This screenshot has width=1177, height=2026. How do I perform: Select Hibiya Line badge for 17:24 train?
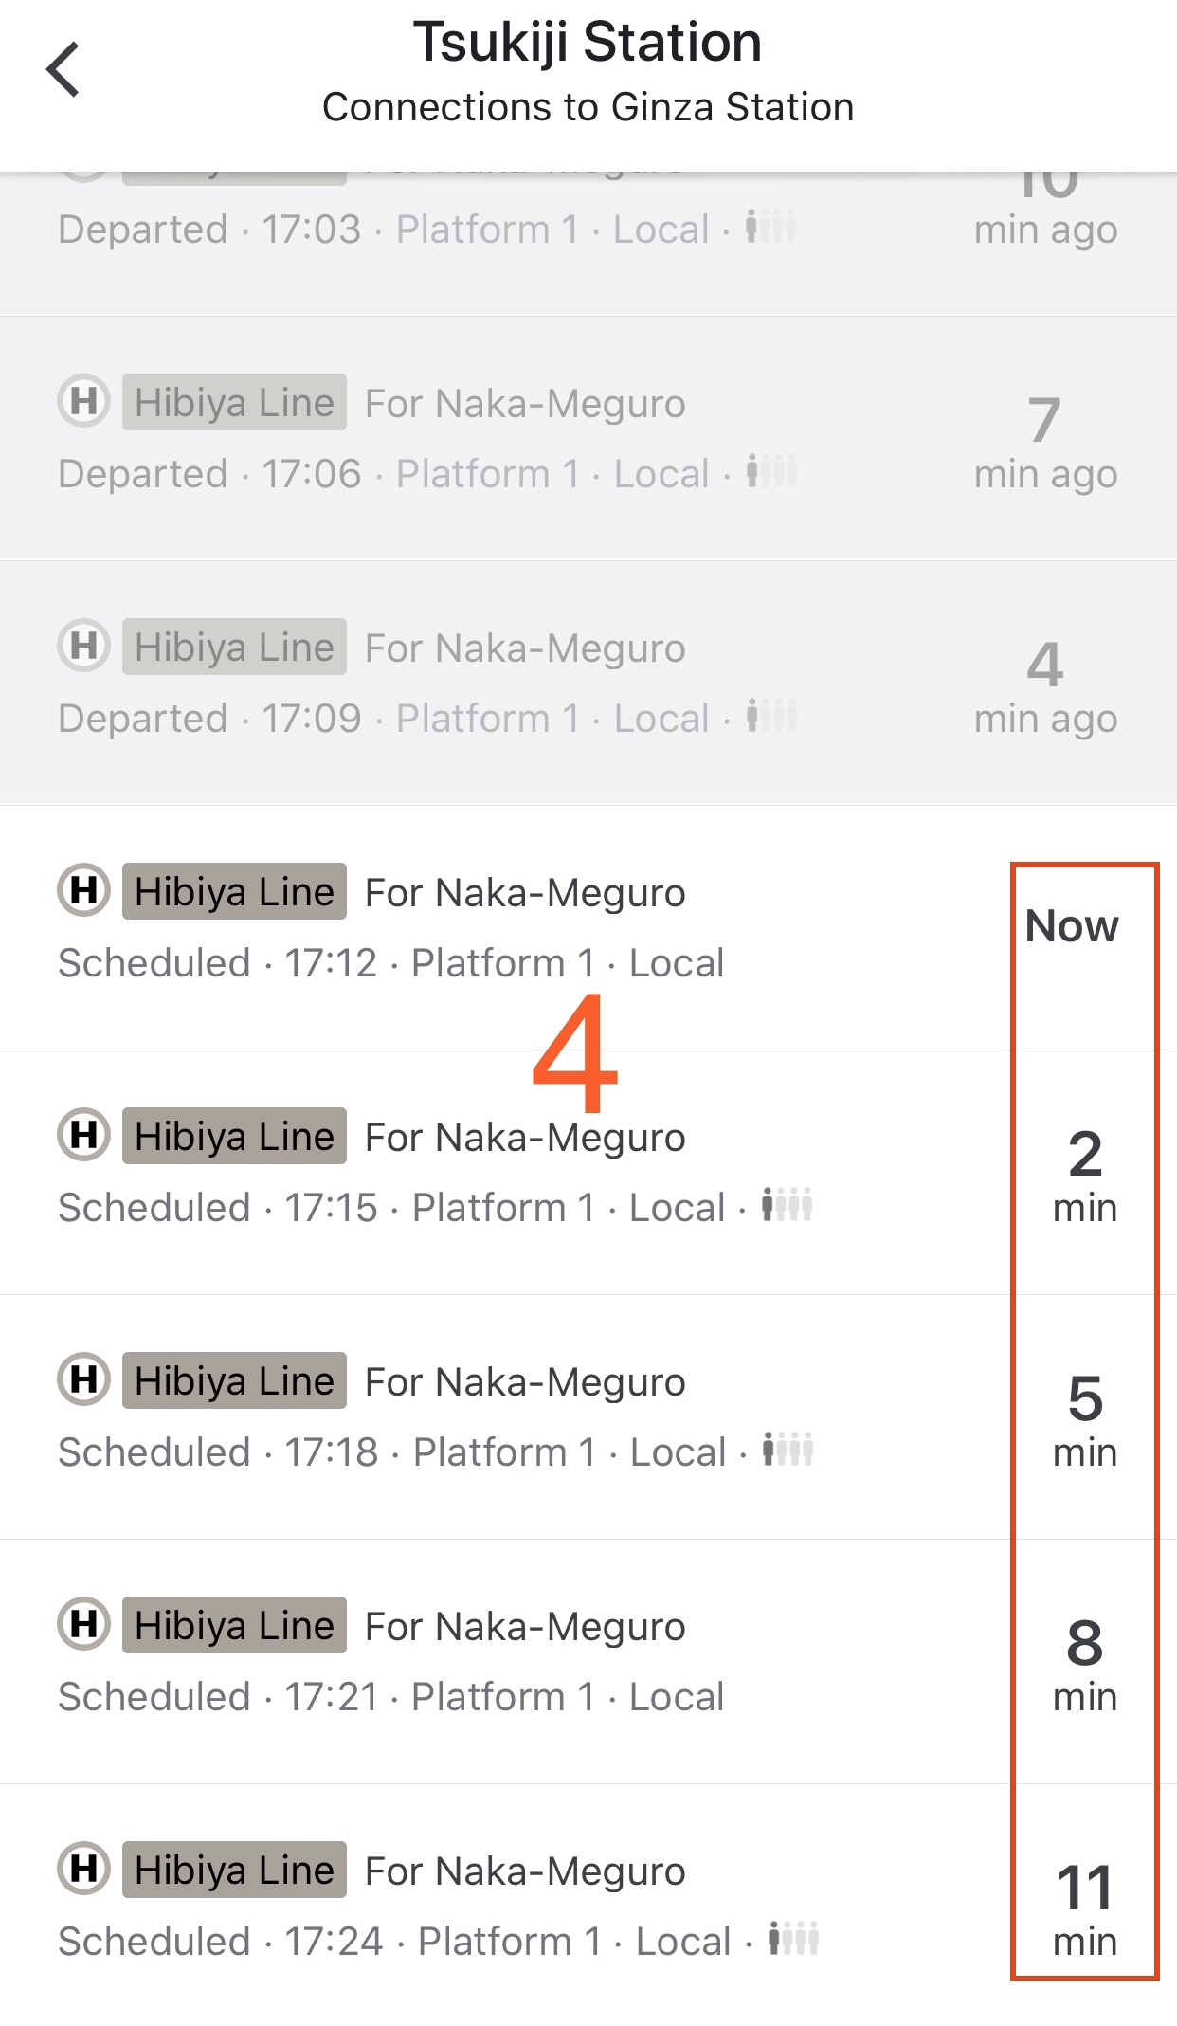click(x=234, y=1870)
